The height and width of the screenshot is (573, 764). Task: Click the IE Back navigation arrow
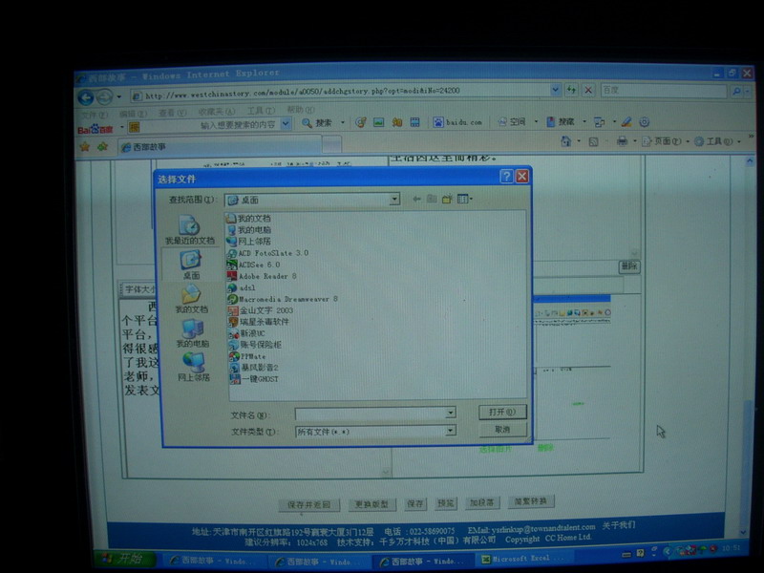(x=86, y=98)
